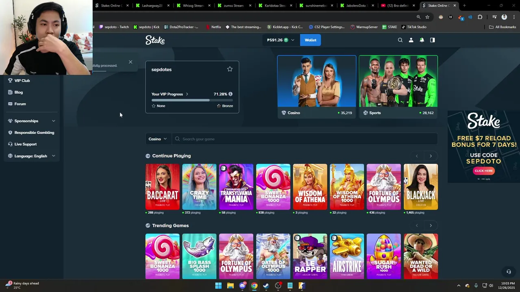Switch to the YouTube Bro definitely tab

click(x=398, y=6)
